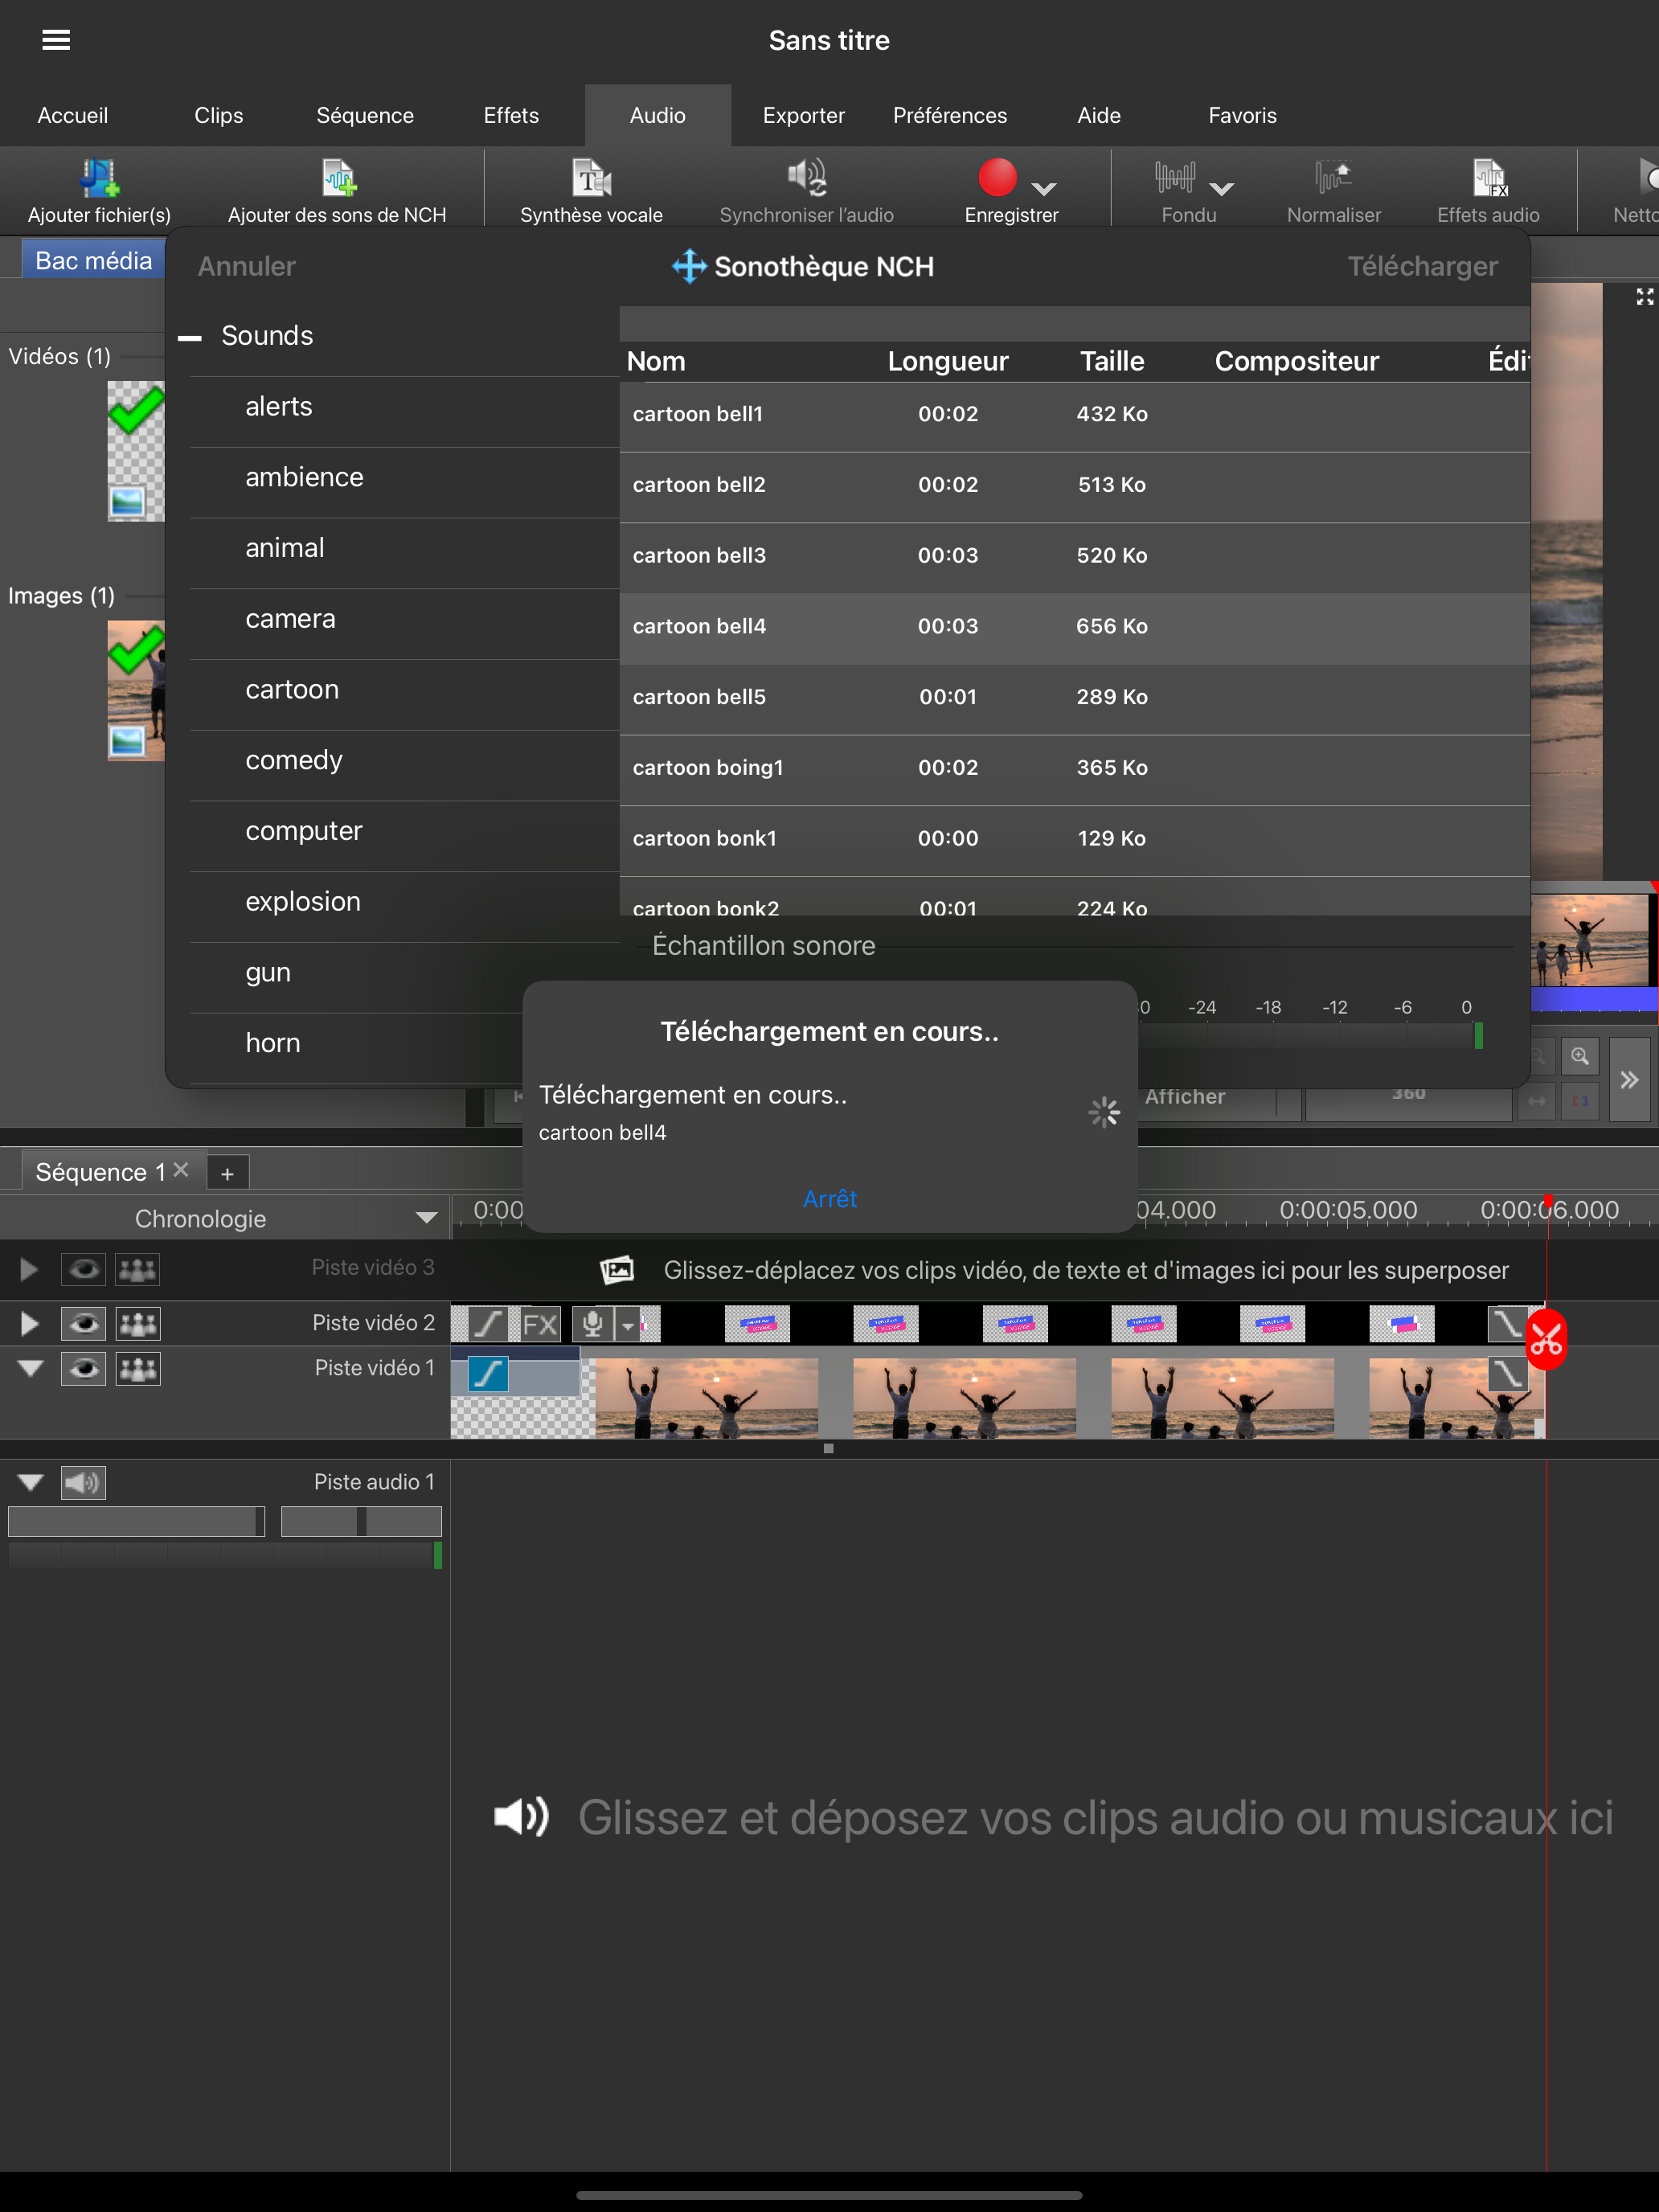Click Synchroniser l'audio icon
Viewport: 1659px width, 2212px height.
pyautogui.click(x=806, y=178)
